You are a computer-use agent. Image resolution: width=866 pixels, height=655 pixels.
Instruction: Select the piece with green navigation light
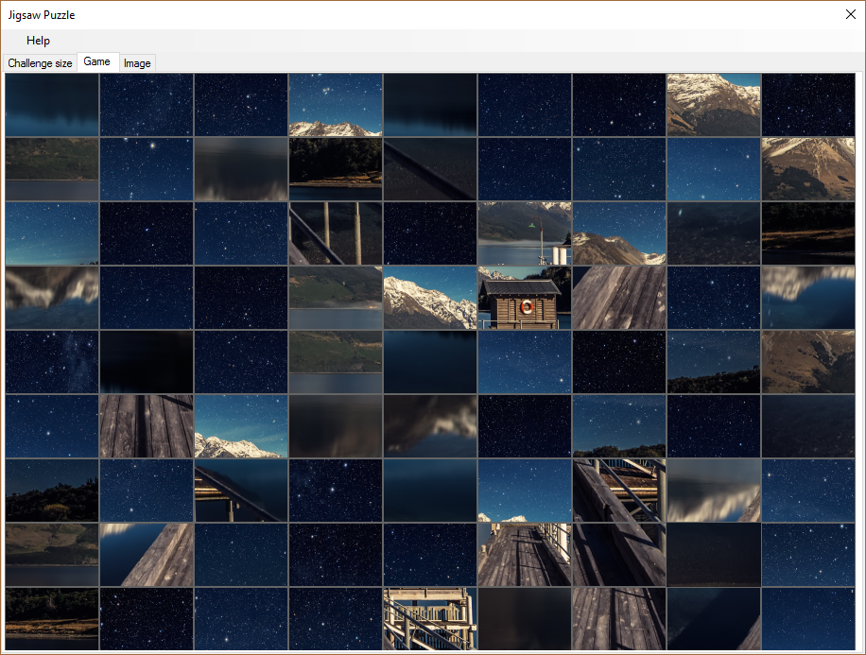pyautogui.click(x=524, y=233)
